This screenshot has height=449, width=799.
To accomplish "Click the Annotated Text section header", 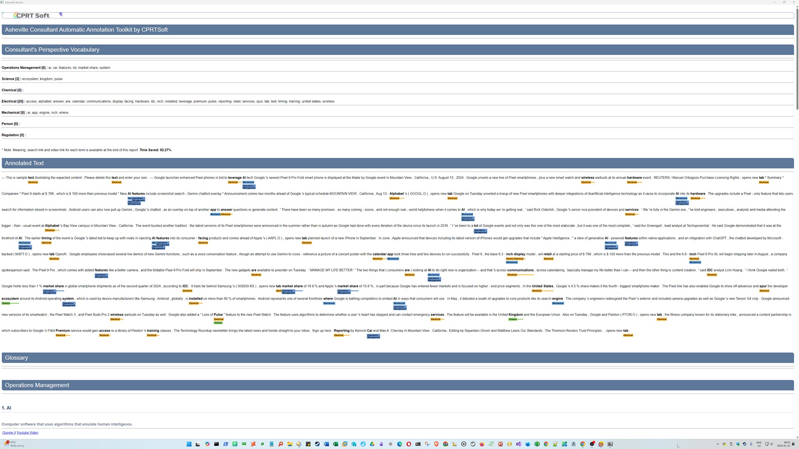I will click(24, 163).
